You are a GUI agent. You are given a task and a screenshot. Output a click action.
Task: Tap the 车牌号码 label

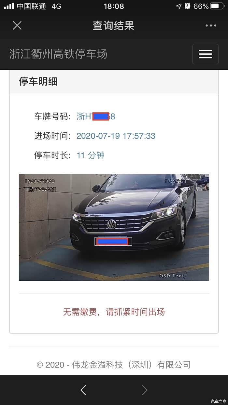point(52,116)
